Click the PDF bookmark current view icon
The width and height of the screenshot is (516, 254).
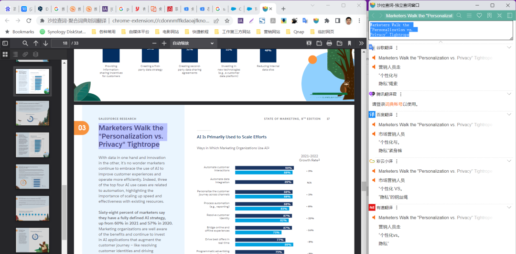point(349,43)
